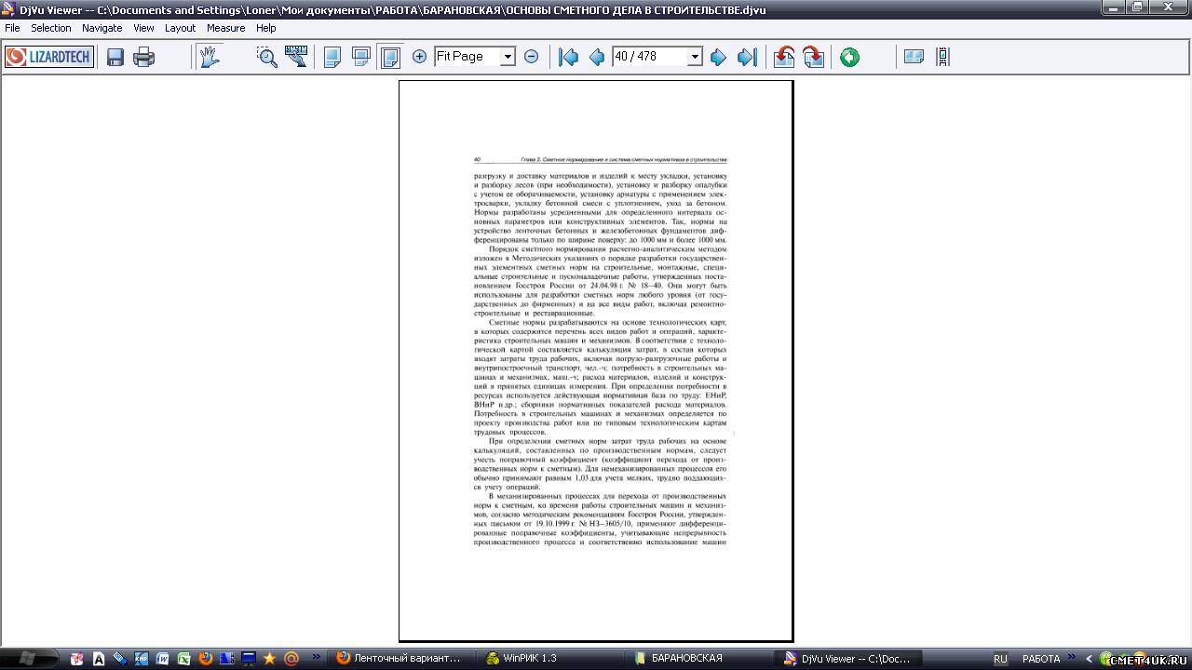Open the Fit Page zoom dropdown
The height and width of the screenshot is (670, 1192).
(508, 57)
